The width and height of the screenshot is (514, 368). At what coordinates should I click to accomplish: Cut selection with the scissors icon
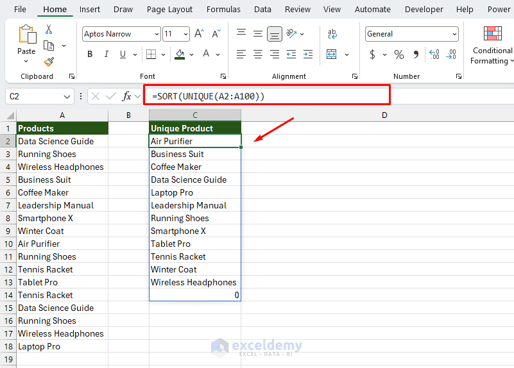pos(49,29)
